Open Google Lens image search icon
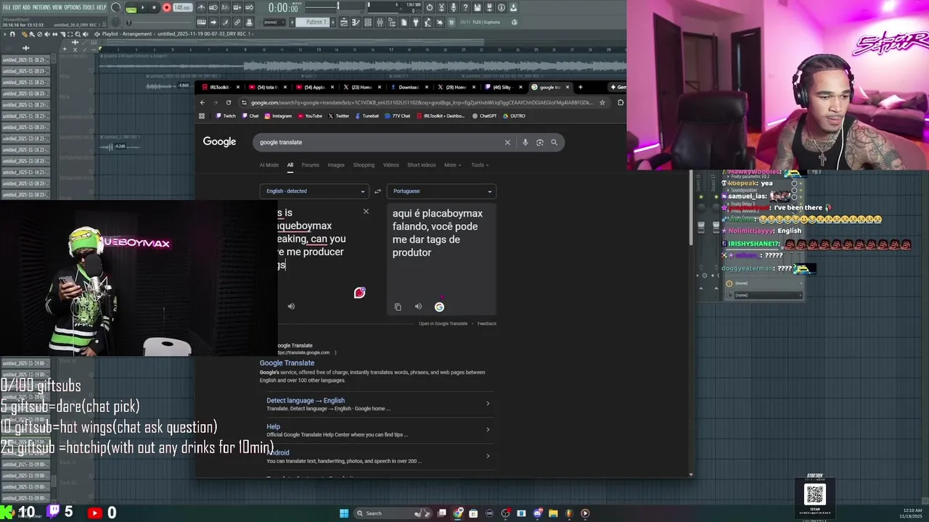 (x=539, y=142)
